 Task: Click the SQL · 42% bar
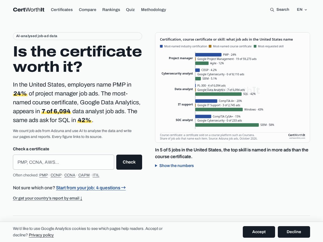219,94
